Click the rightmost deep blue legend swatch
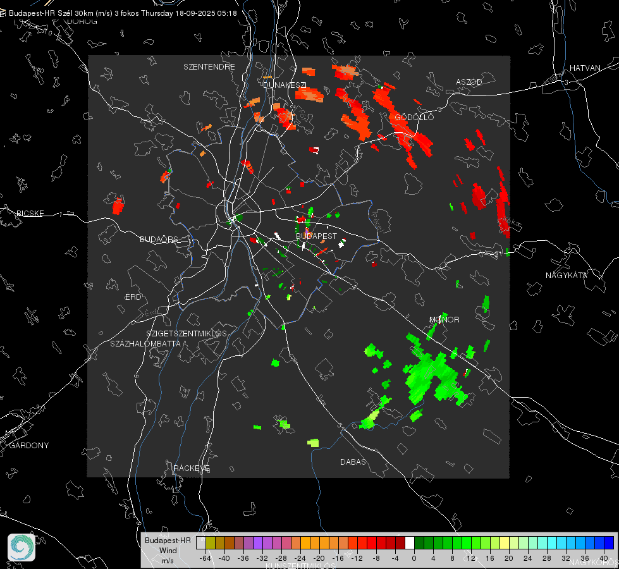The width and height of the screenshot is (619, 569). pyautogui.click(x=609, y=543)
